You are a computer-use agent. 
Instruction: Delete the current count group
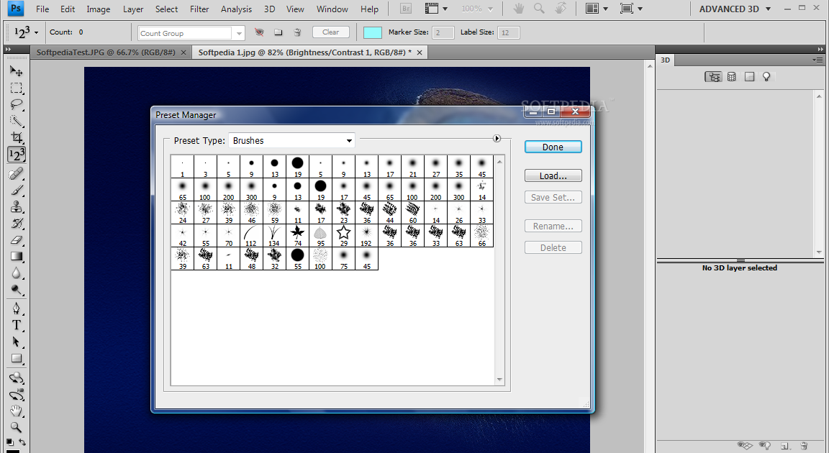tap(298, 32)
